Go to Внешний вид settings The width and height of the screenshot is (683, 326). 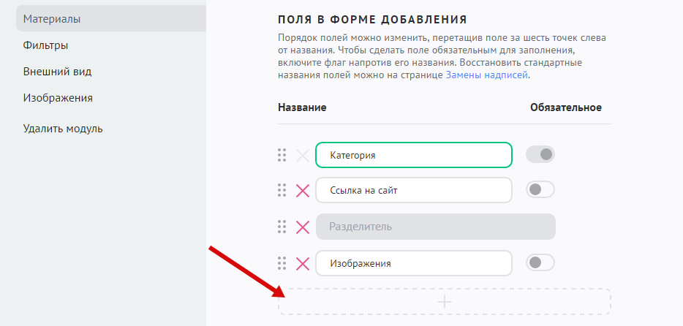pyautogui.click(x=57, y=72)
